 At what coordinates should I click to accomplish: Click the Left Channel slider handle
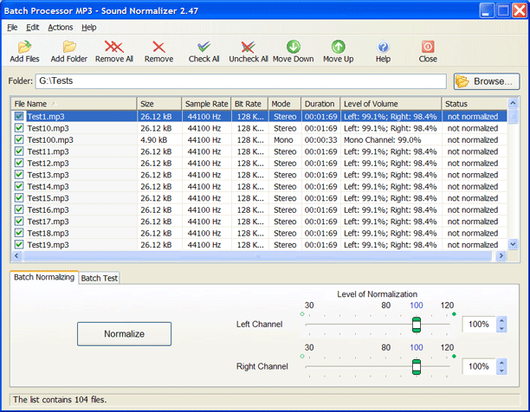[x=417, y=325]
